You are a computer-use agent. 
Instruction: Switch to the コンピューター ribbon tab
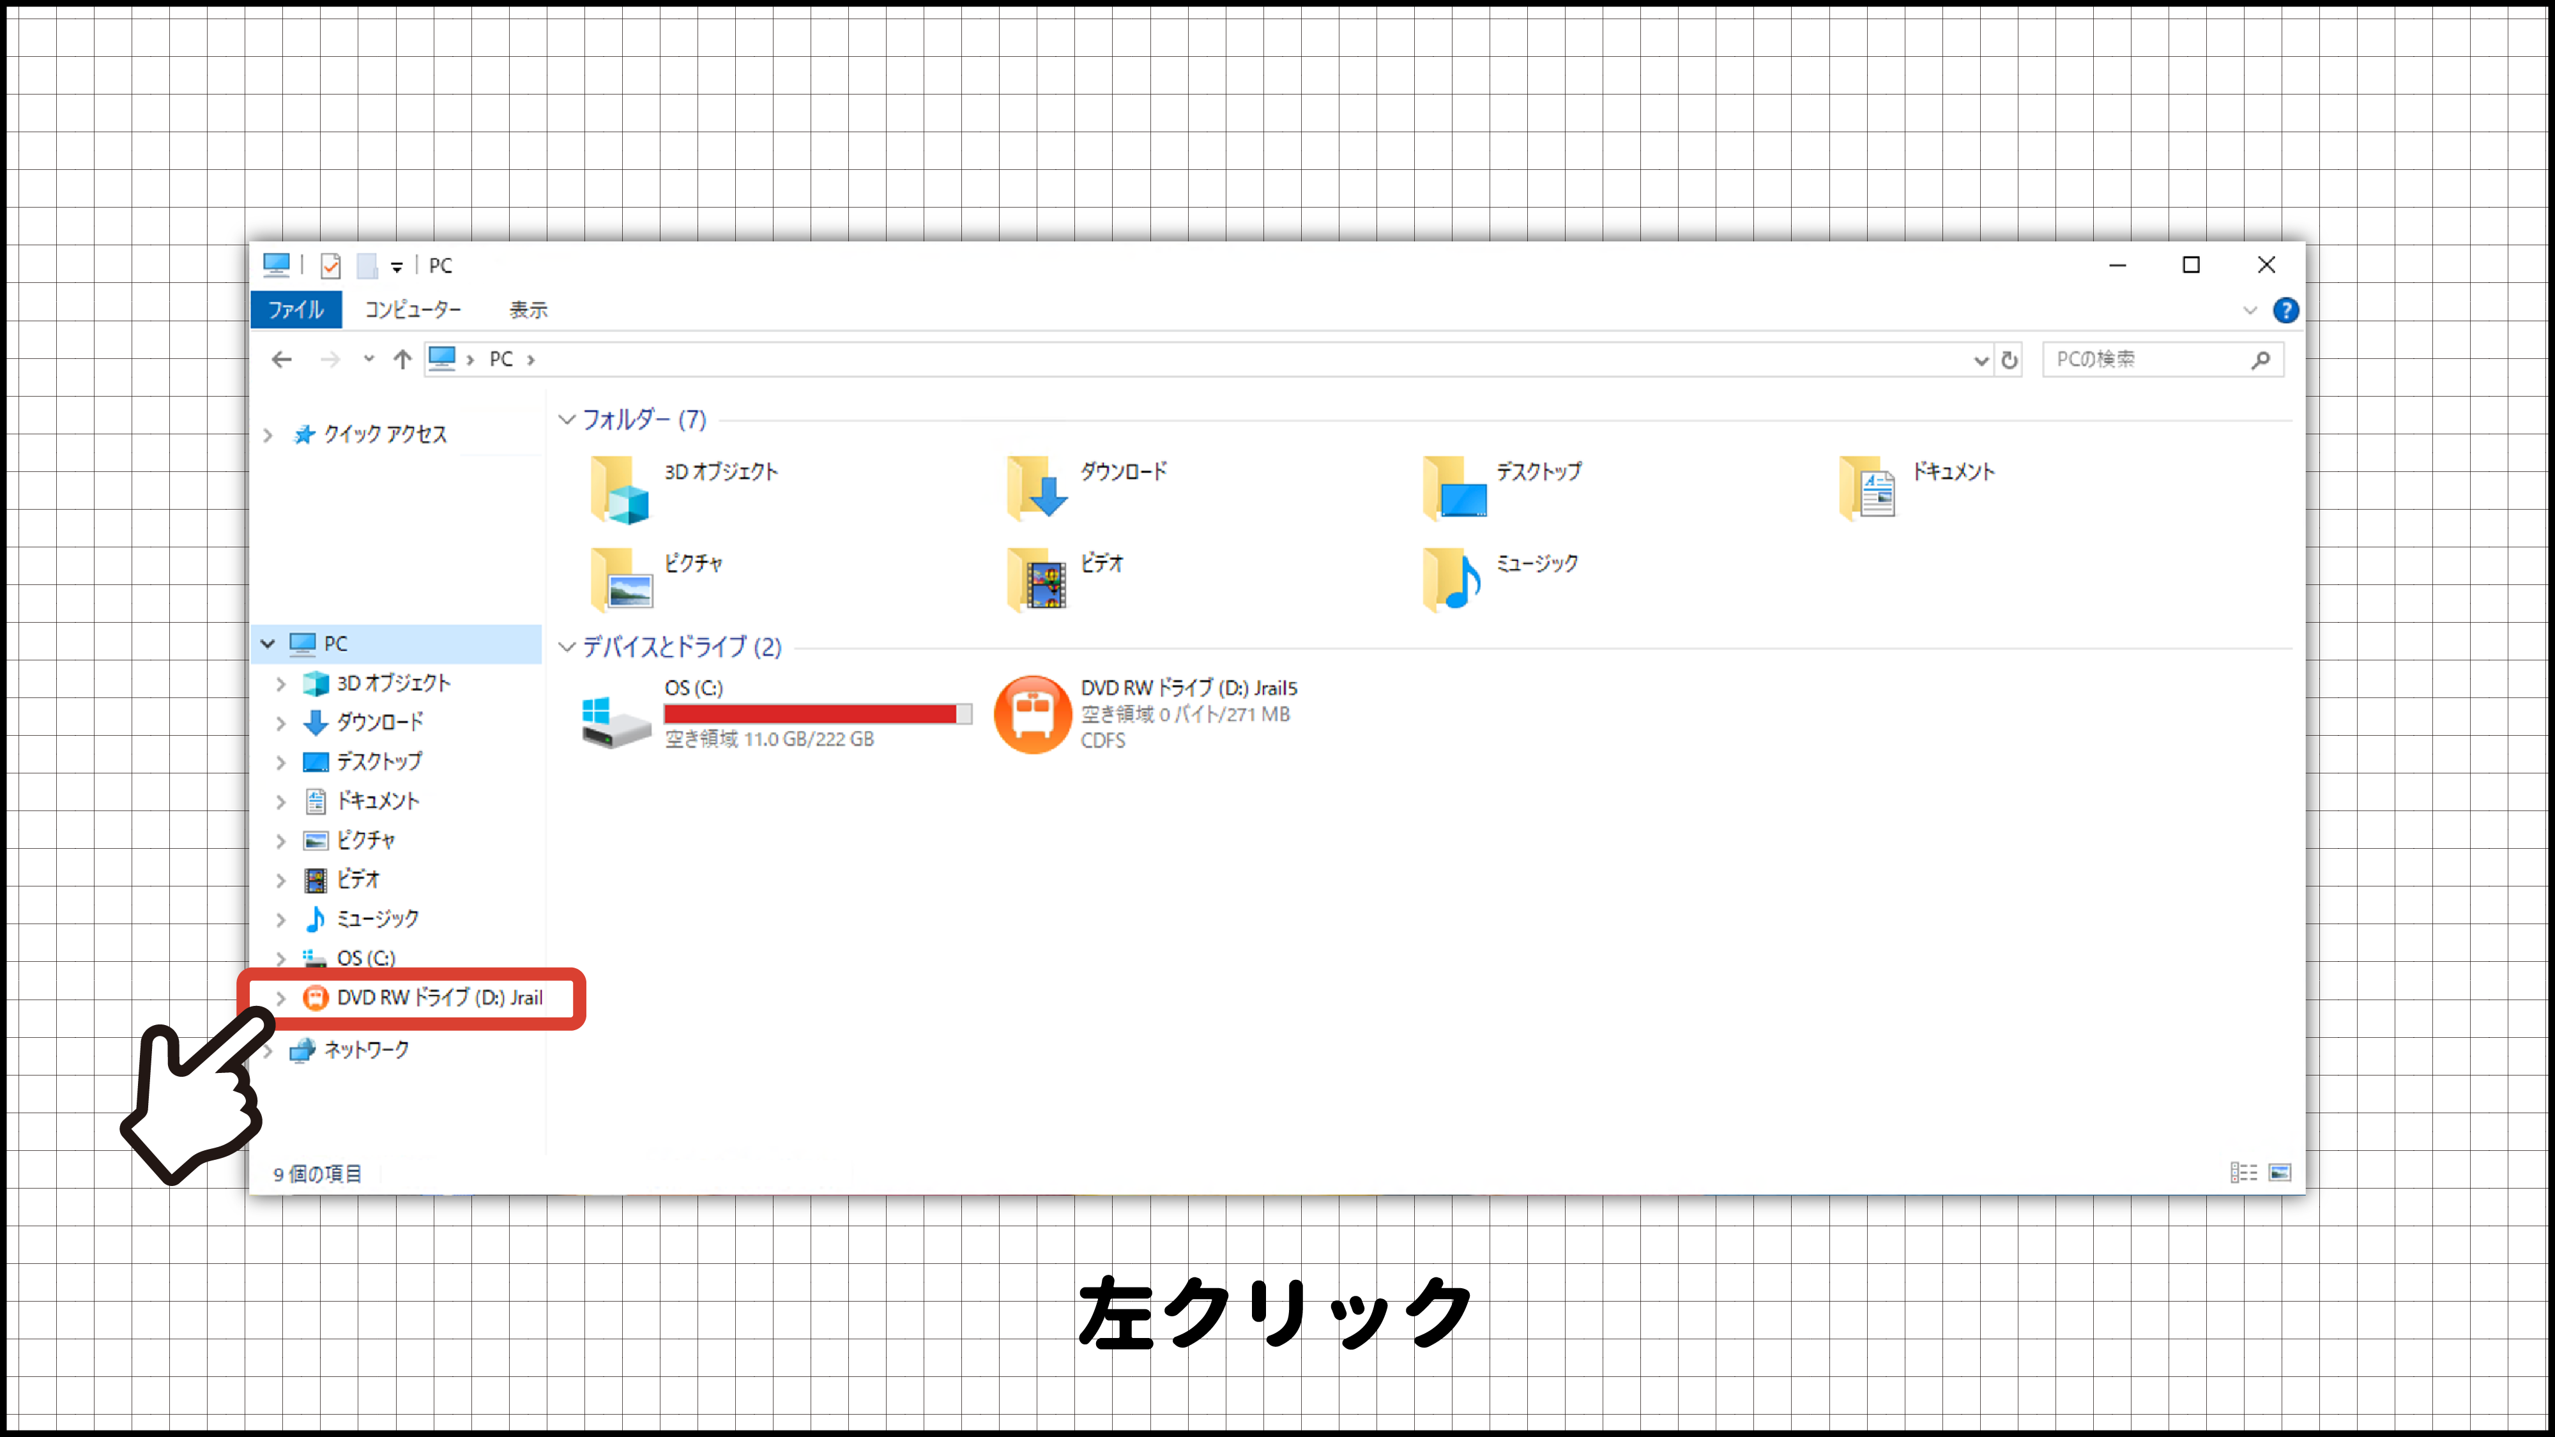pyautogui.click(x=413, y=309)
